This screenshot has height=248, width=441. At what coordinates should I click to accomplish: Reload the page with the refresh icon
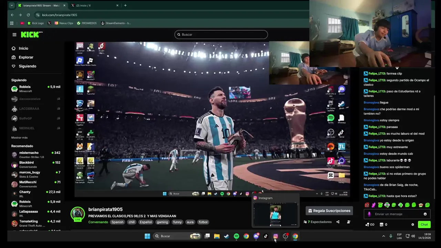click(28, 15)
